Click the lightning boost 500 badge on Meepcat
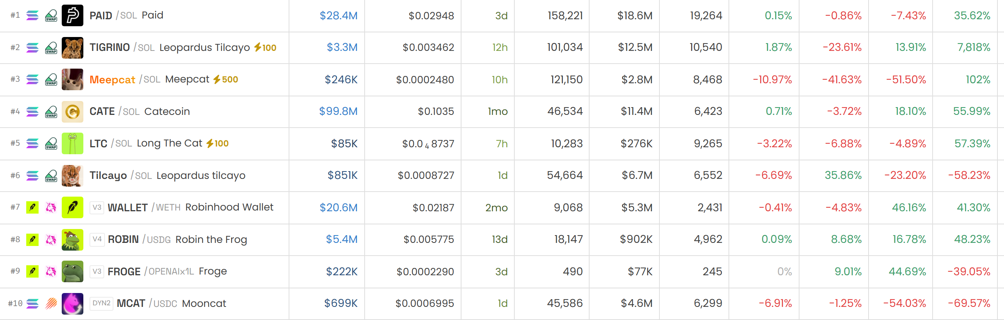 [x=225, y=79]
